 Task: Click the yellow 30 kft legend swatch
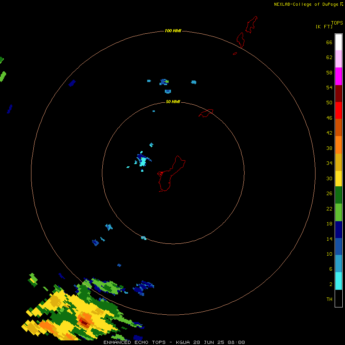coord(338,179)
